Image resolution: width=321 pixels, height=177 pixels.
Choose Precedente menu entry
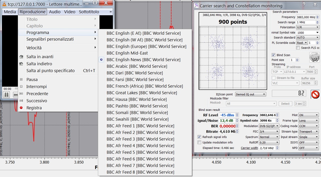[58, 94]
